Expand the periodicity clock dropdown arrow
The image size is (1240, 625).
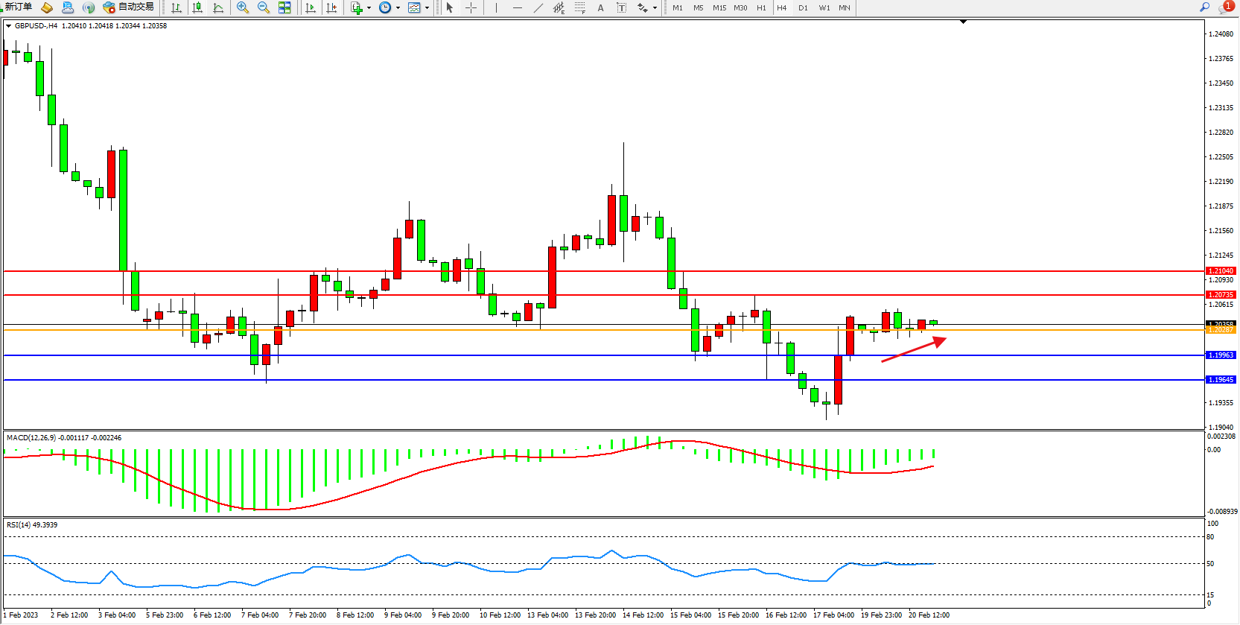tap(398, 7)
